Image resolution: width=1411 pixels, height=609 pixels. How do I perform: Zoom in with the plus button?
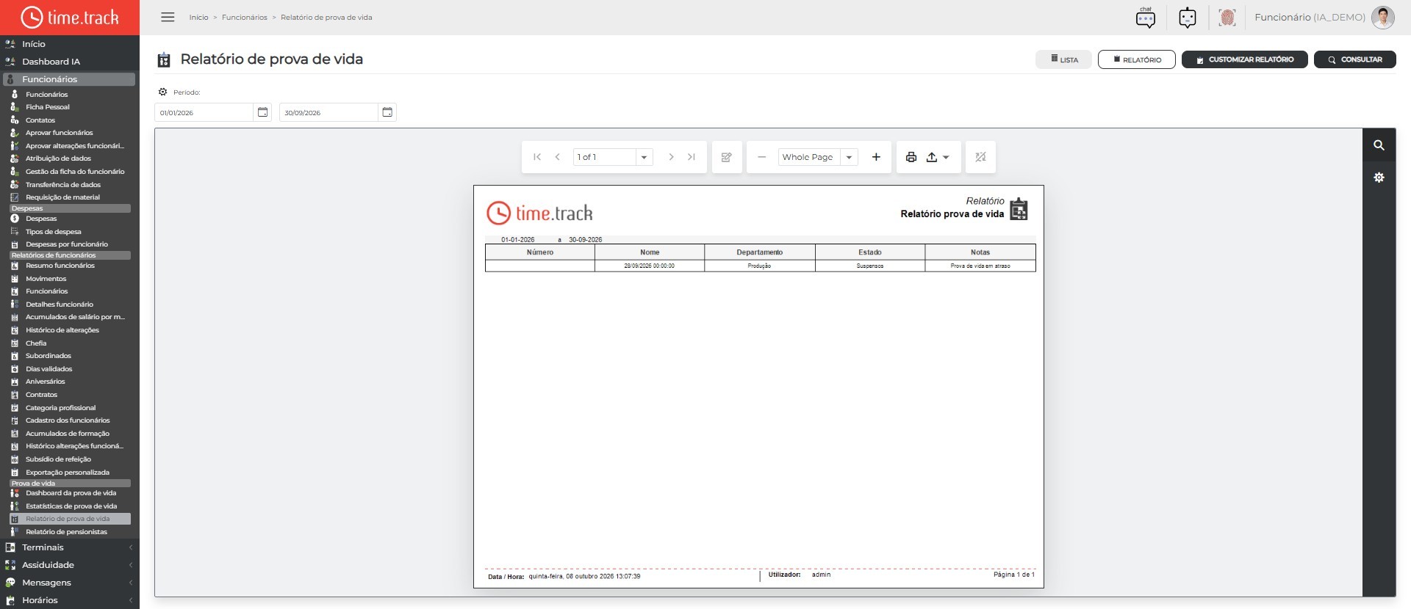coord(876,157)
